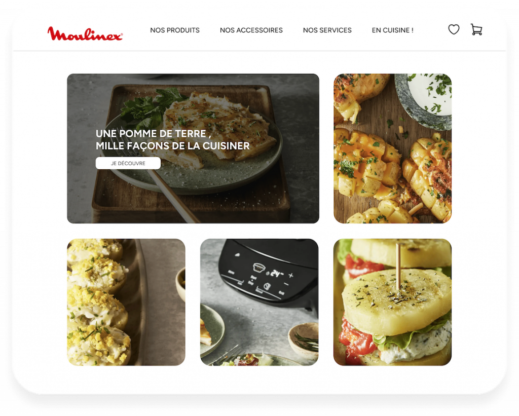
Task: Open the NOS ACCESSOIRES menu
Action: point(251,30)
